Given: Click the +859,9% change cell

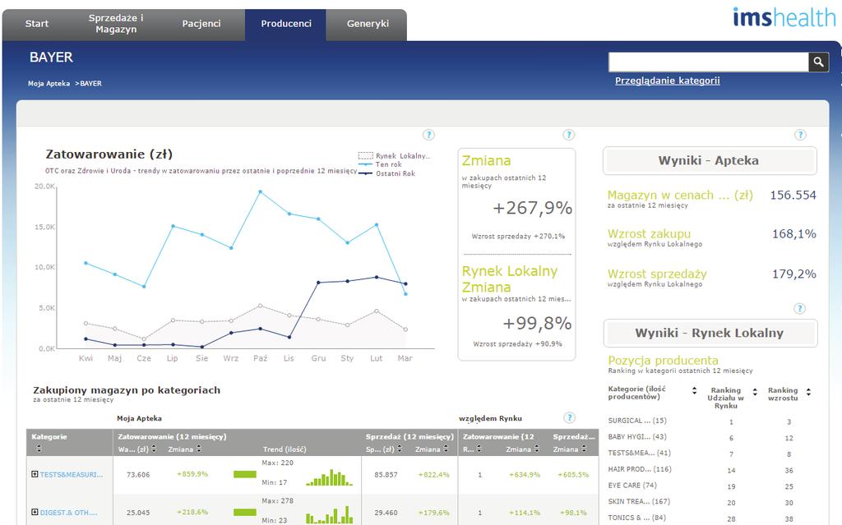Looking at the screenshot, I should point(192,474).
